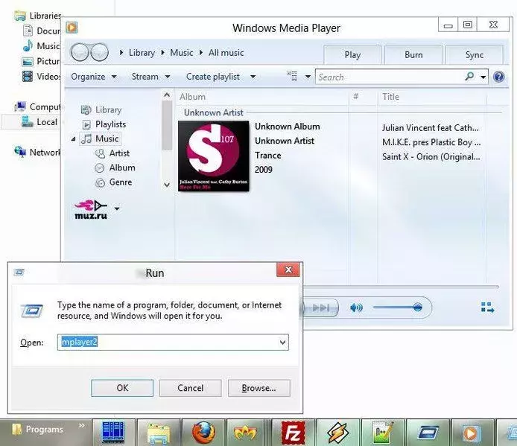Click the Artist icon under Music
This screenshot has width=517, height=446.
coord(100,153)
